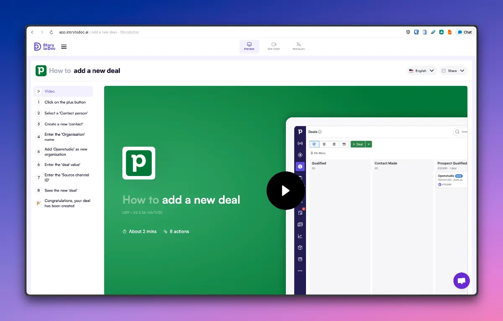Go to step 1 'Click on the plus button'

click(65, 102)
